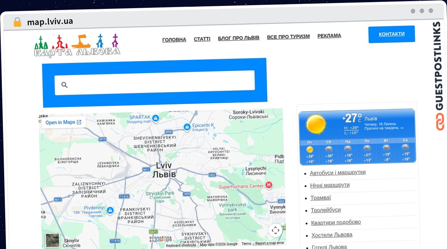Open Хостели Львова link
The width and height of the screenshot is (447, 249).
click(332, 235)
